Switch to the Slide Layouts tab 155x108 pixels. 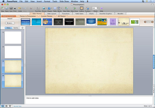click(x=52, y=14)
